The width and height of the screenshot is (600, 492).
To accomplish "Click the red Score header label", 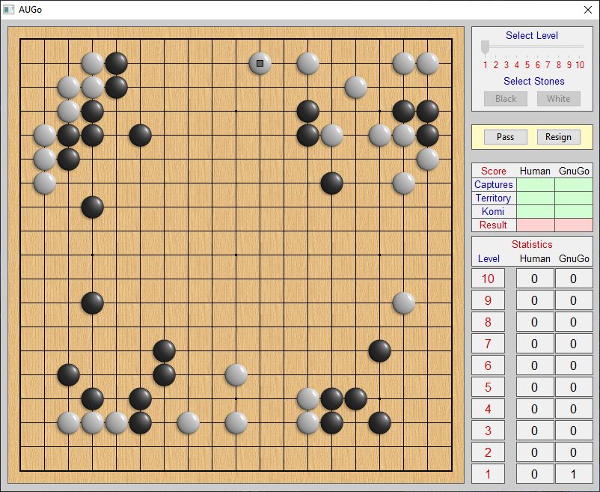I will (x=494, y=171).
